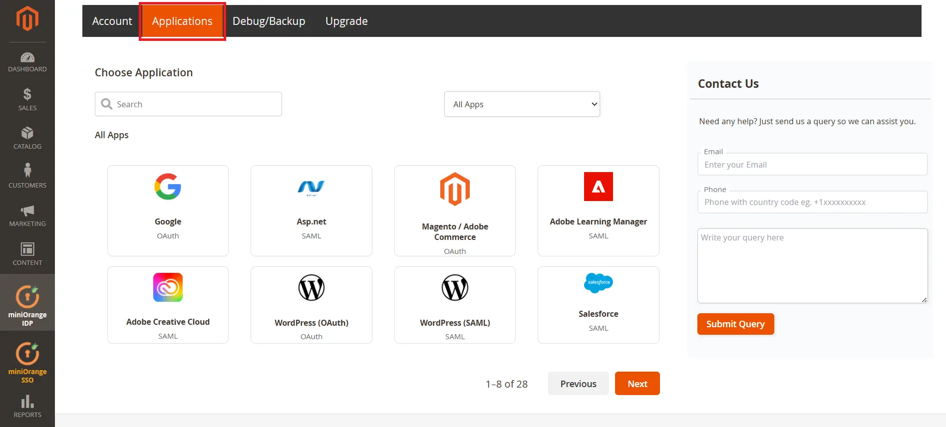Image resolution: width=946 pixels, height=427 pixels.
Task: Click the Write your query textarea
Action: (x=813, y=266)
